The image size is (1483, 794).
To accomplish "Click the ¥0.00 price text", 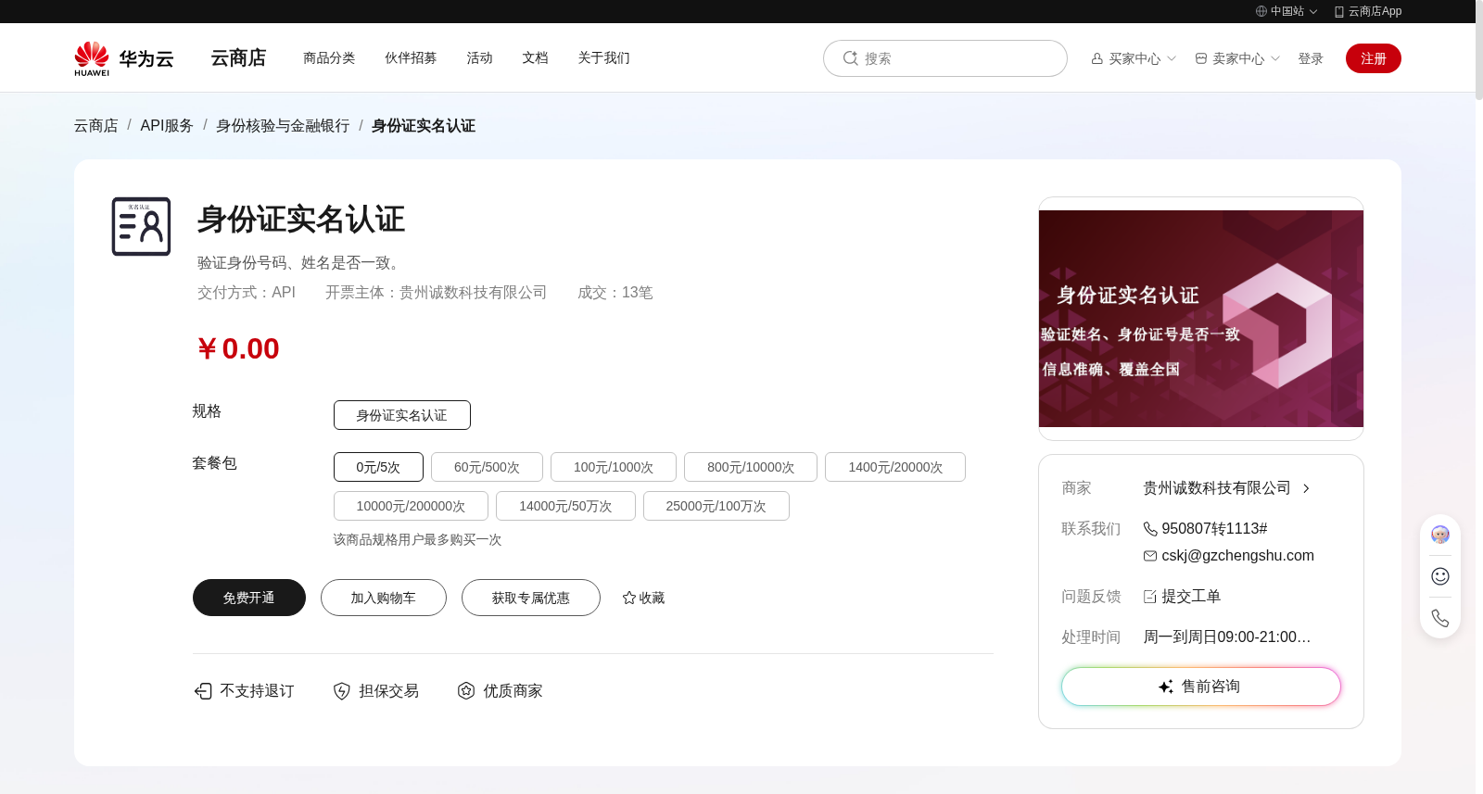I will tap(237, 349).
